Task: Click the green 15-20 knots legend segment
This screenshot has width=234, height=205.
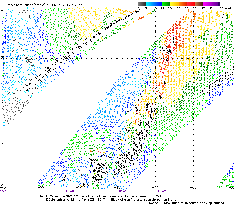Action: coord(166,4)
